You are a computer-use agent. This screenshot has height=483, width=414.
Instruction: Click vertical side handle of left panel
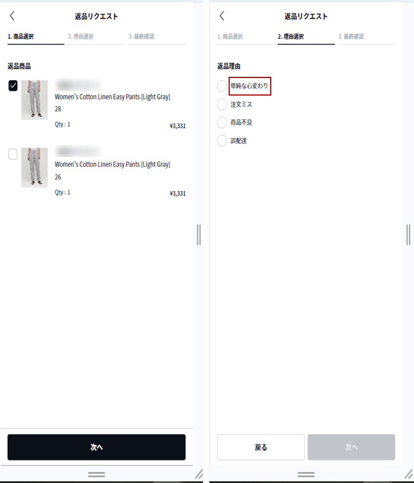pyautogui.click(x=198, y=235)
